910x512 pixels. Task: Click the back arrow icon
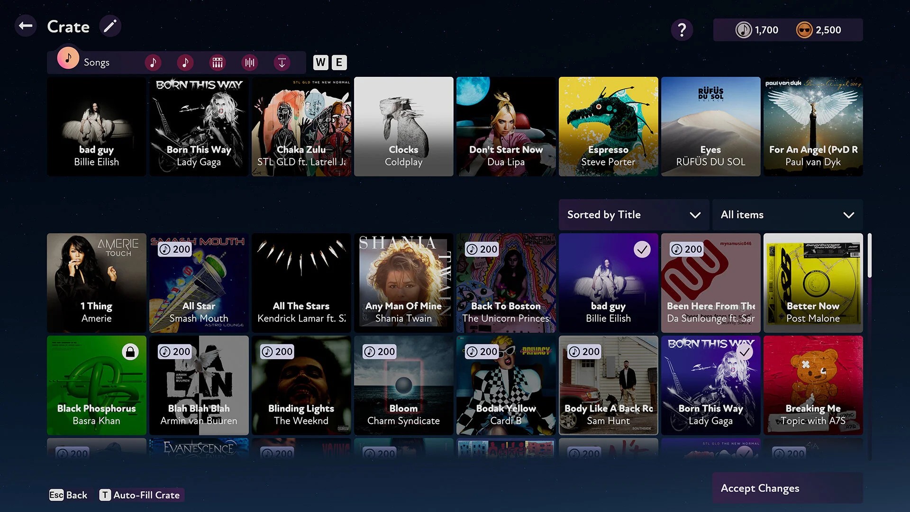point(26,26)
